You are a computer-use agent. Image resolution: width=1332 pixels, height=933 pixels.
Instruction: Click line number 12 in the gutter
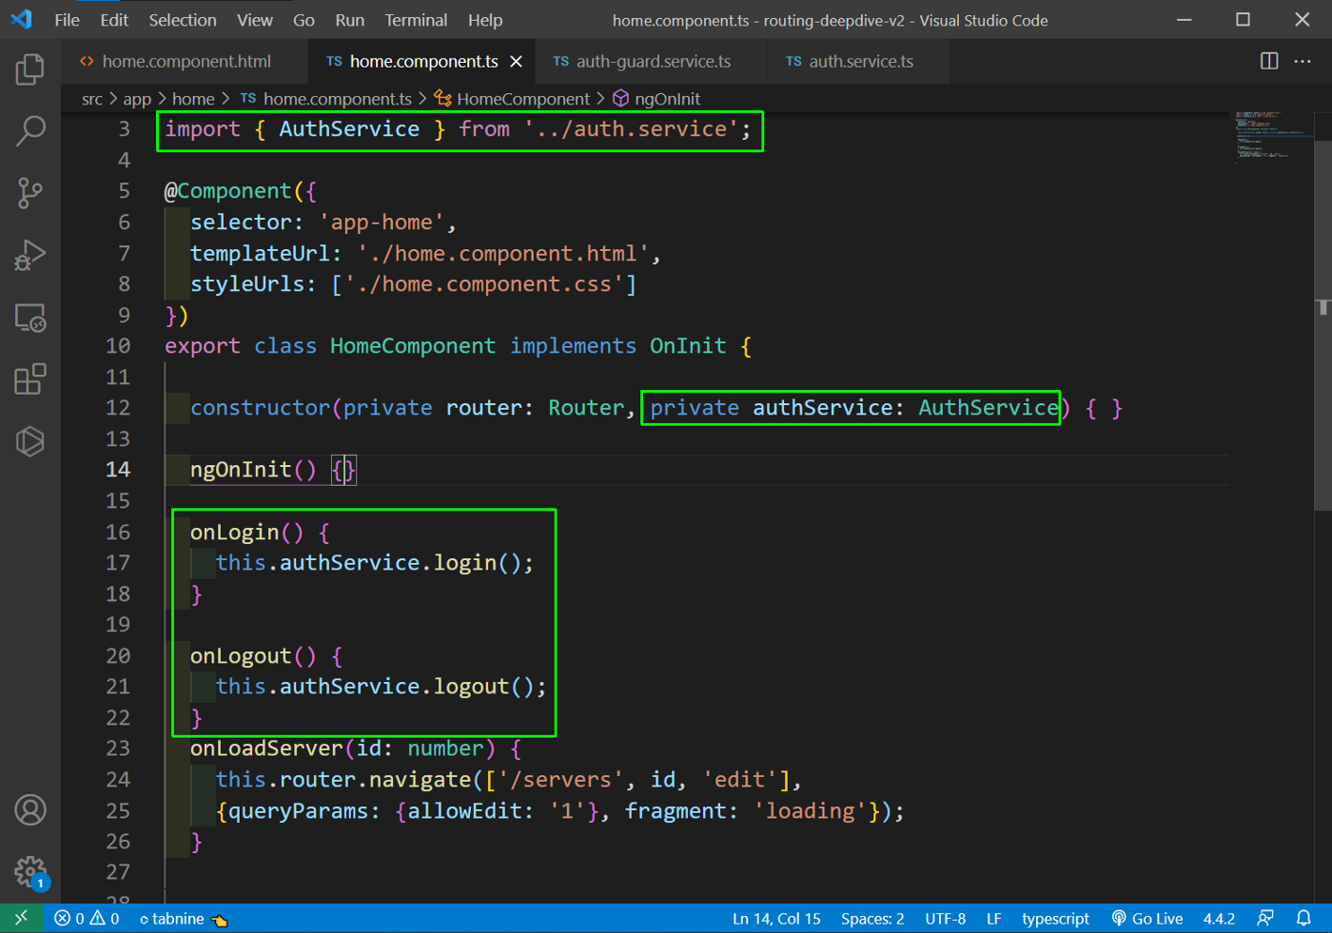117,408
